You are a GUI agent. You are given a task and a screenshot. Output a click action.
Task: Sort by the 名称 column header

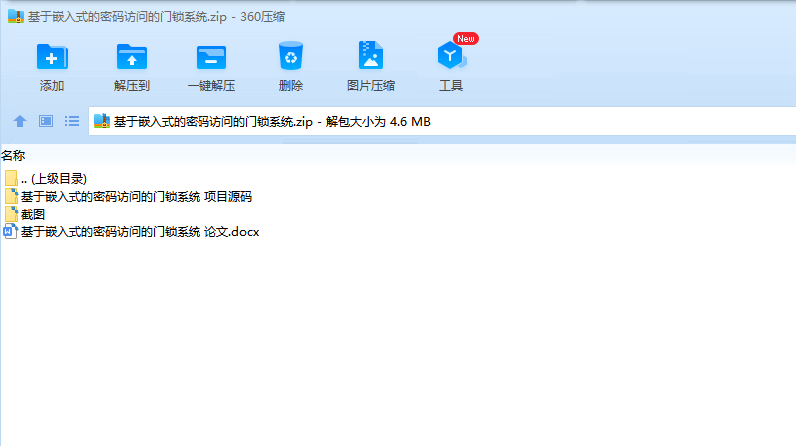[13, 155]
